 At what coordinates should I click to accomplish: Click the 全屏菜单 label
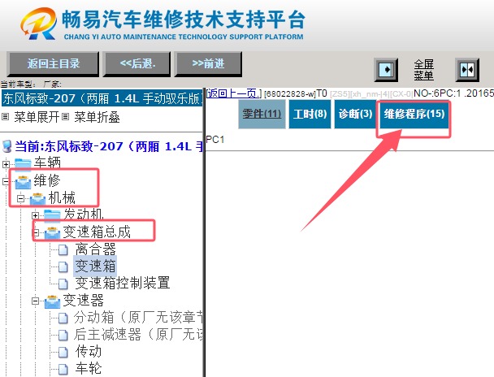(x=424, y=70)
